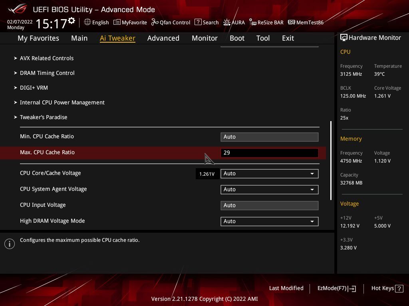409x306 pixels.
Task: Click CPU Frequency 3125 MHz value
Action: click(351, 74)
